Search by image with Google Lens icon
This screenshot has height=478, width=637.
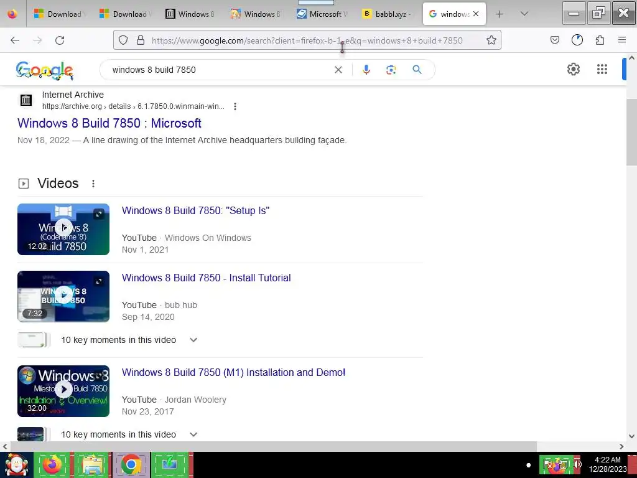(x=391, y=70)
